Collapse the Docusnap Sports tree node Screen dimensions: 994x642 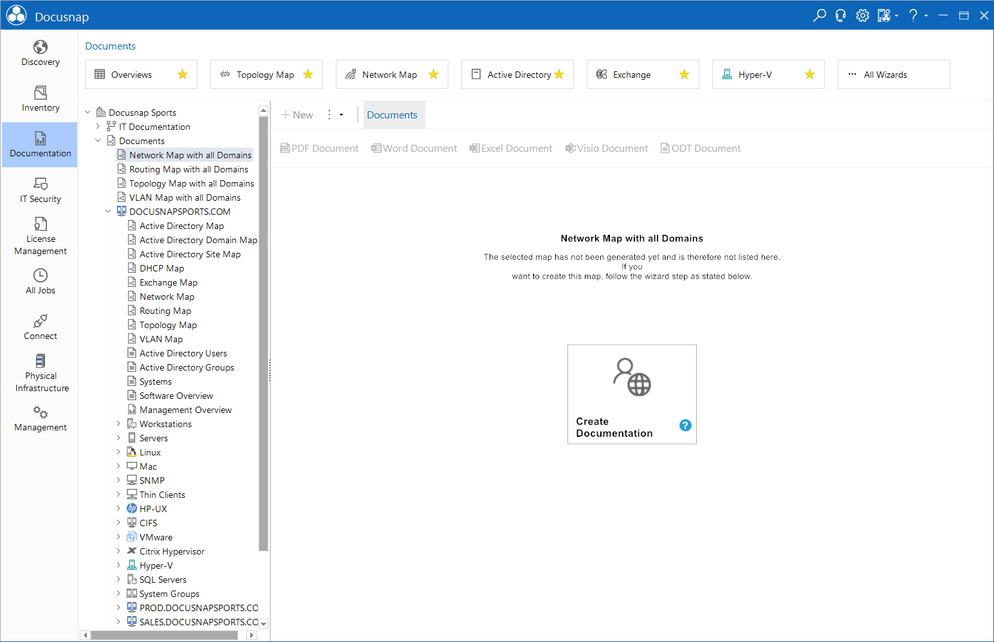click(87, 113)
